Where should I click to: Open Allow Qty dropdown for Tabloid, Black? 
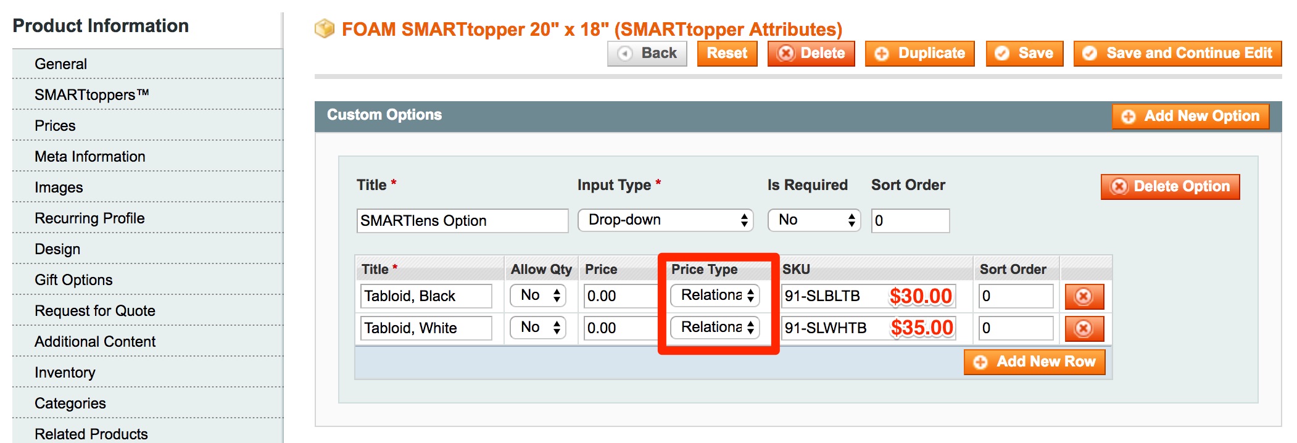pyautogui.click(x=538, y=296)
